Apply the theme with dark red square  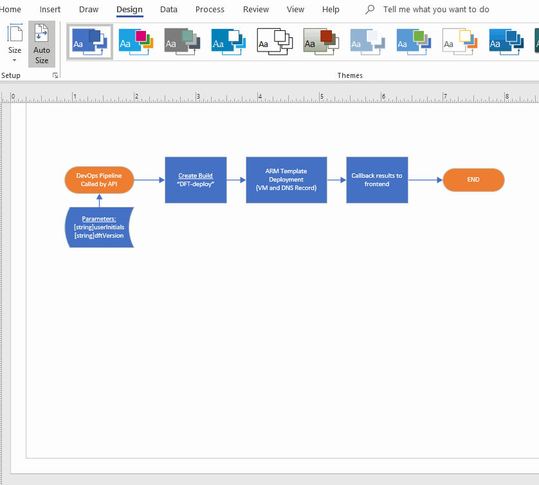pyautogui.click(x=321, y=41)
